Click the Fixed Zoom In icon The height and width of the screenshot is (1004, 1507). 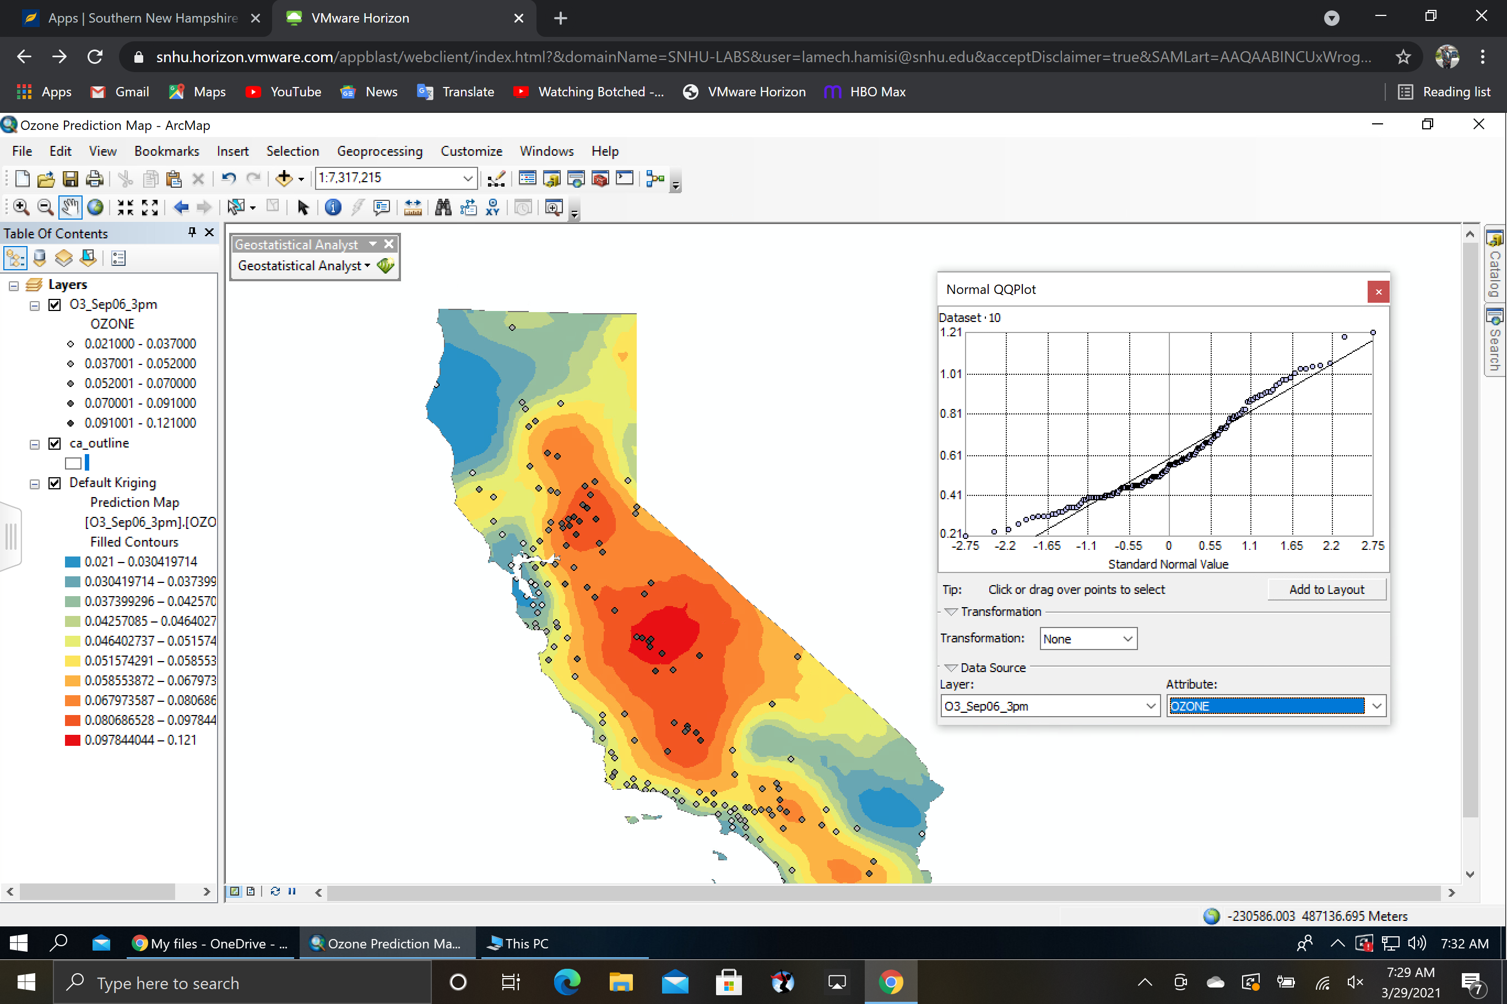click(x=126, y=208)
